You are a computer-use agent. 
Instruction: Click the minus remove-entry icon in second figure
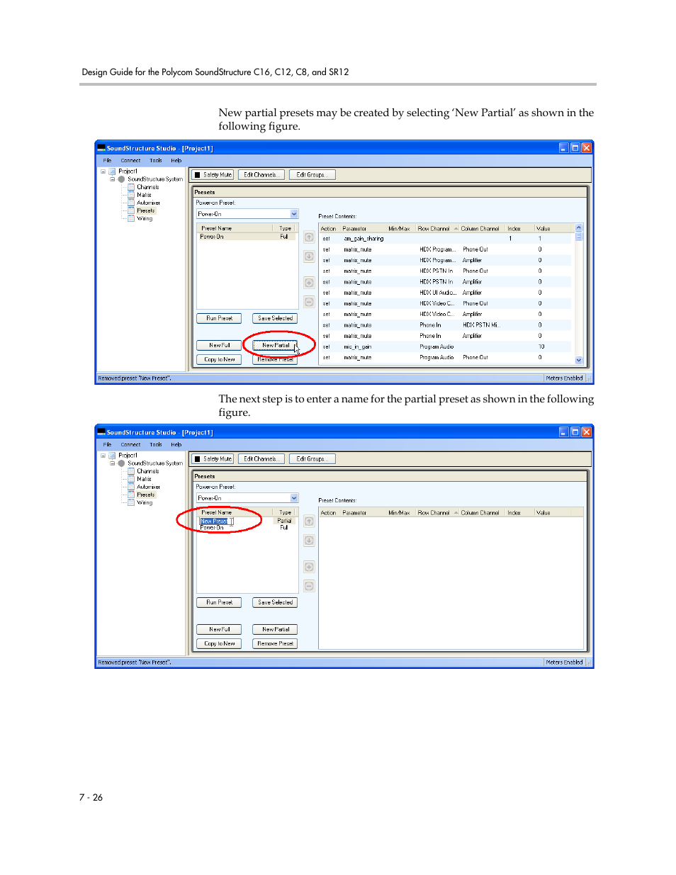coord(309,586)
